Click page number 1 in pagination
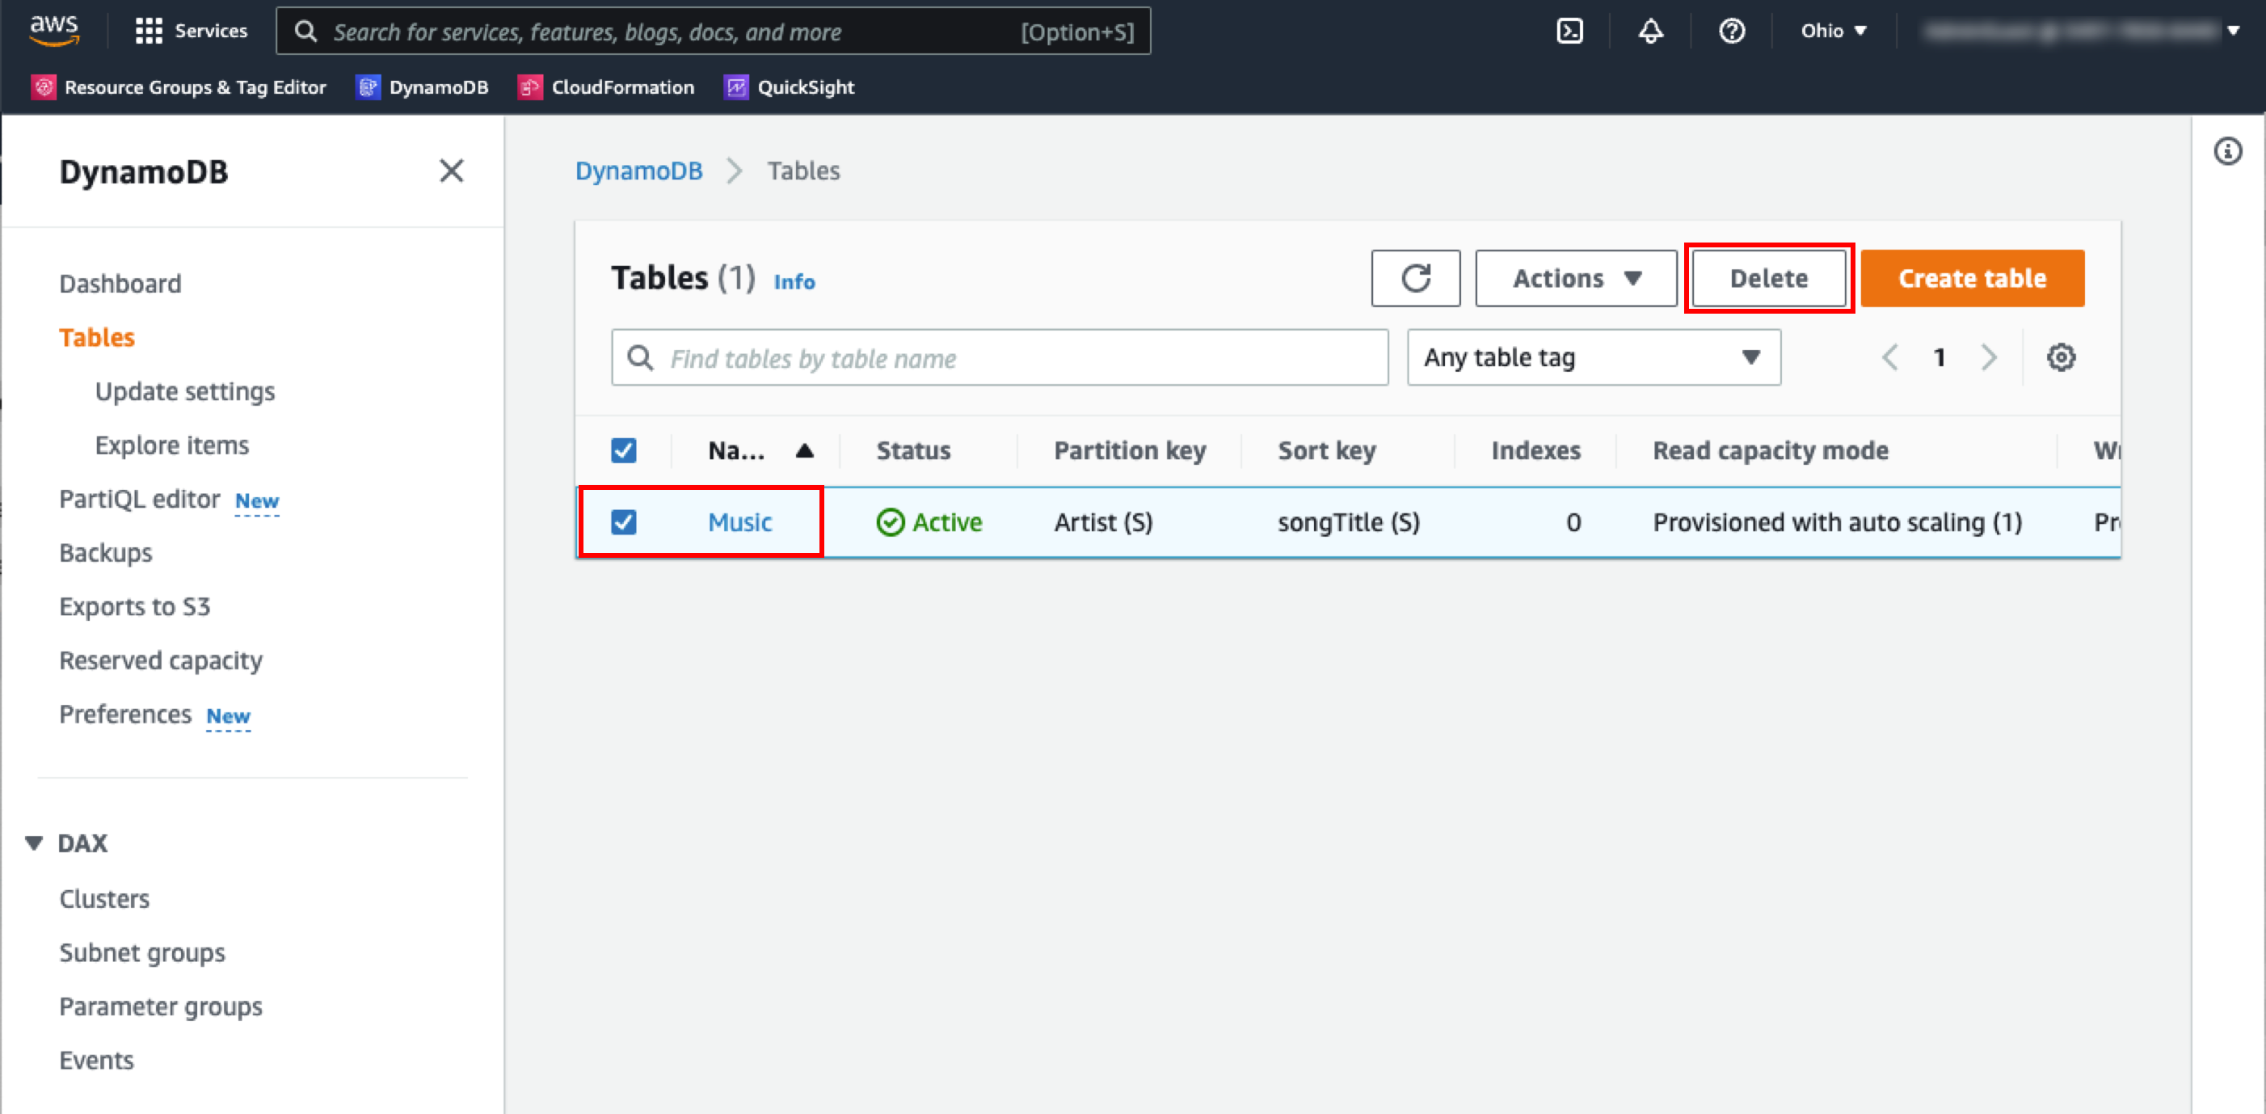The width and height of the screenshot is (2266, 1114). [1939, 357]
